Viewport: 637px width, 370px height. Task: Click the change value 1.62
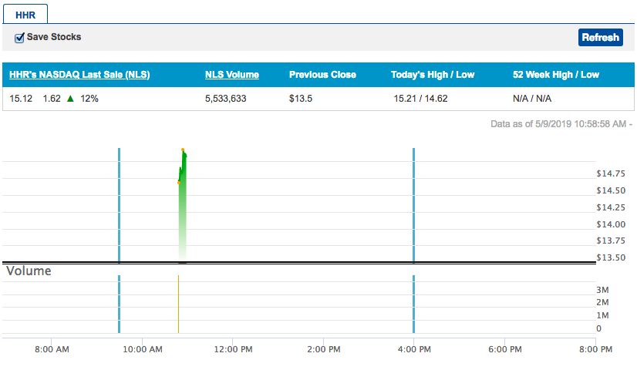(52, 99)
